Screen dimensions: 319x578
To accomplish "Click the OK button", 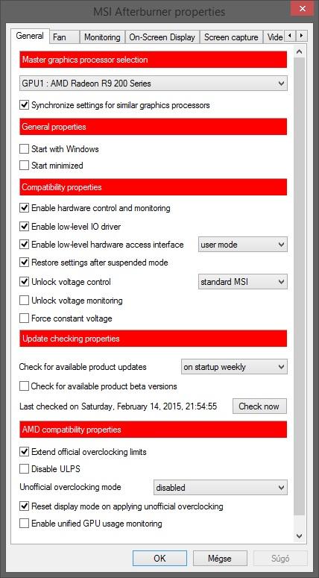I will coord(159,558).
